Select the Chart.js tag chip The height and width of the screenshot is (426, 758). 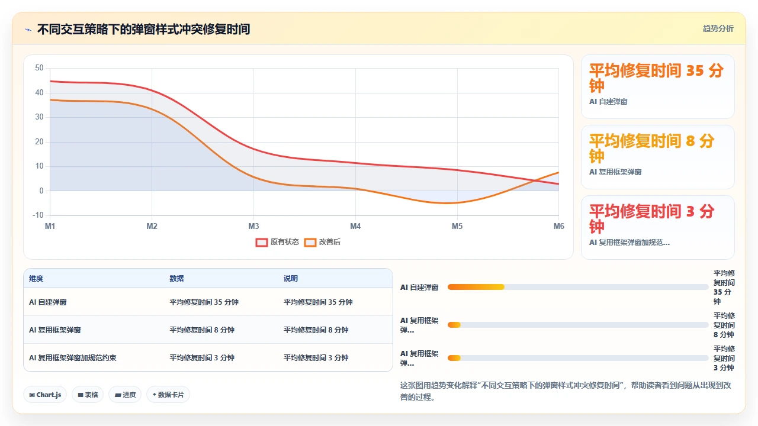[45, 395]
